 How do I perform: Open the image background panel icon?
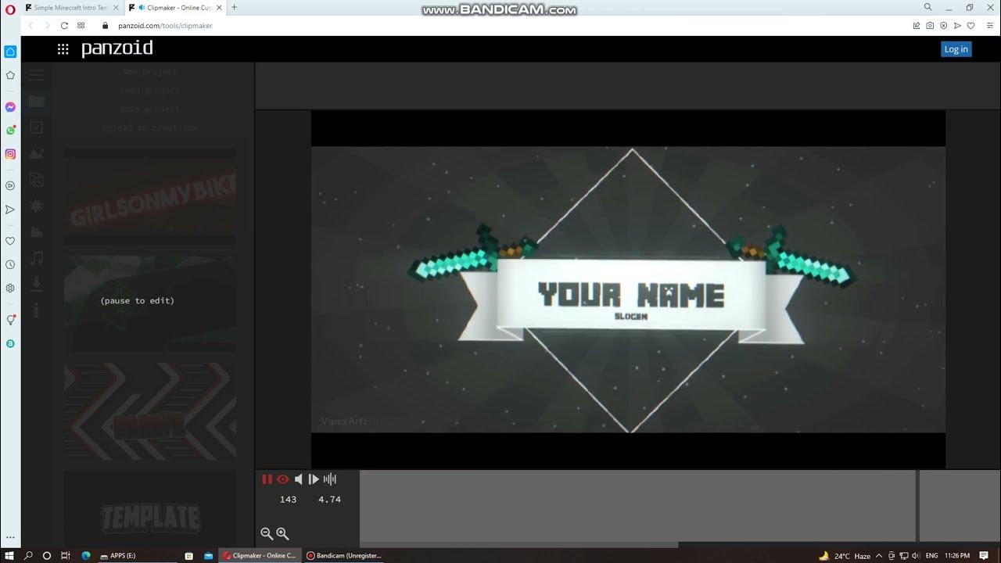click(x=36, y=154)
